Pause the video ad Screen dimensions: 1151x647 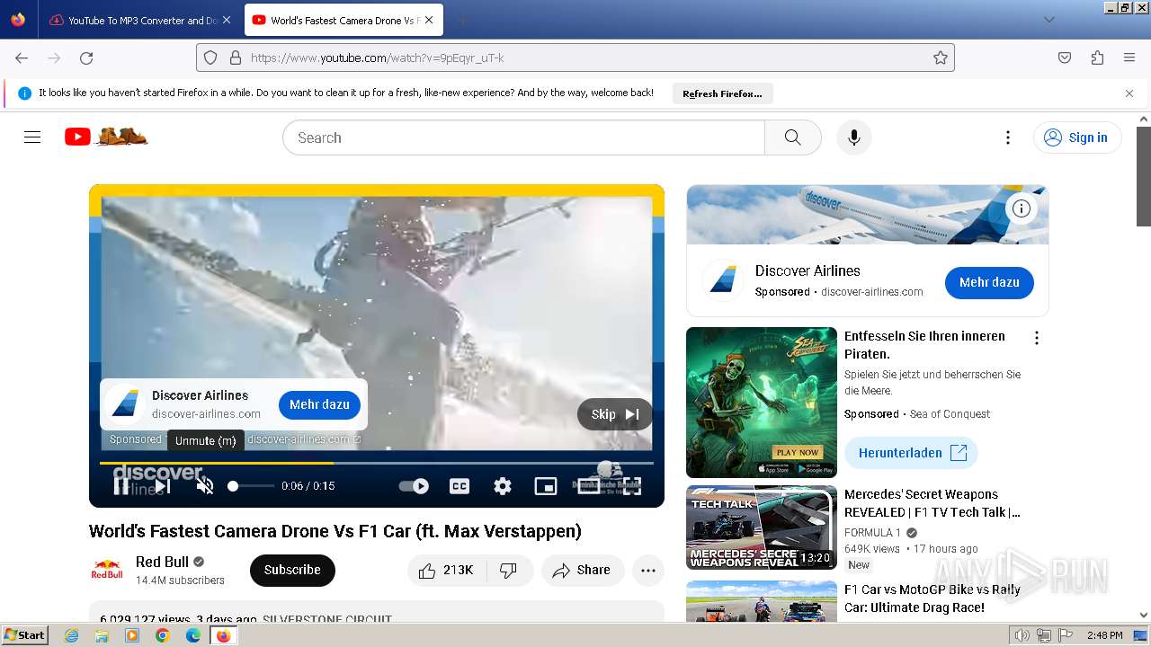click(x=120, y=486)
